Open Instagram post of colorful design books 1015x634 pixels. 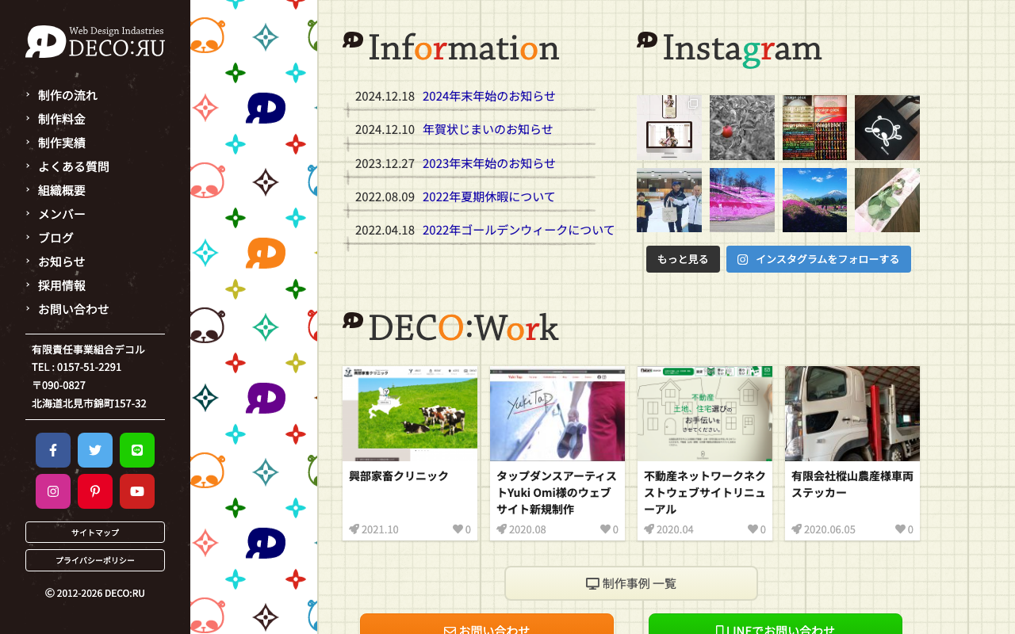coord(814,128)
